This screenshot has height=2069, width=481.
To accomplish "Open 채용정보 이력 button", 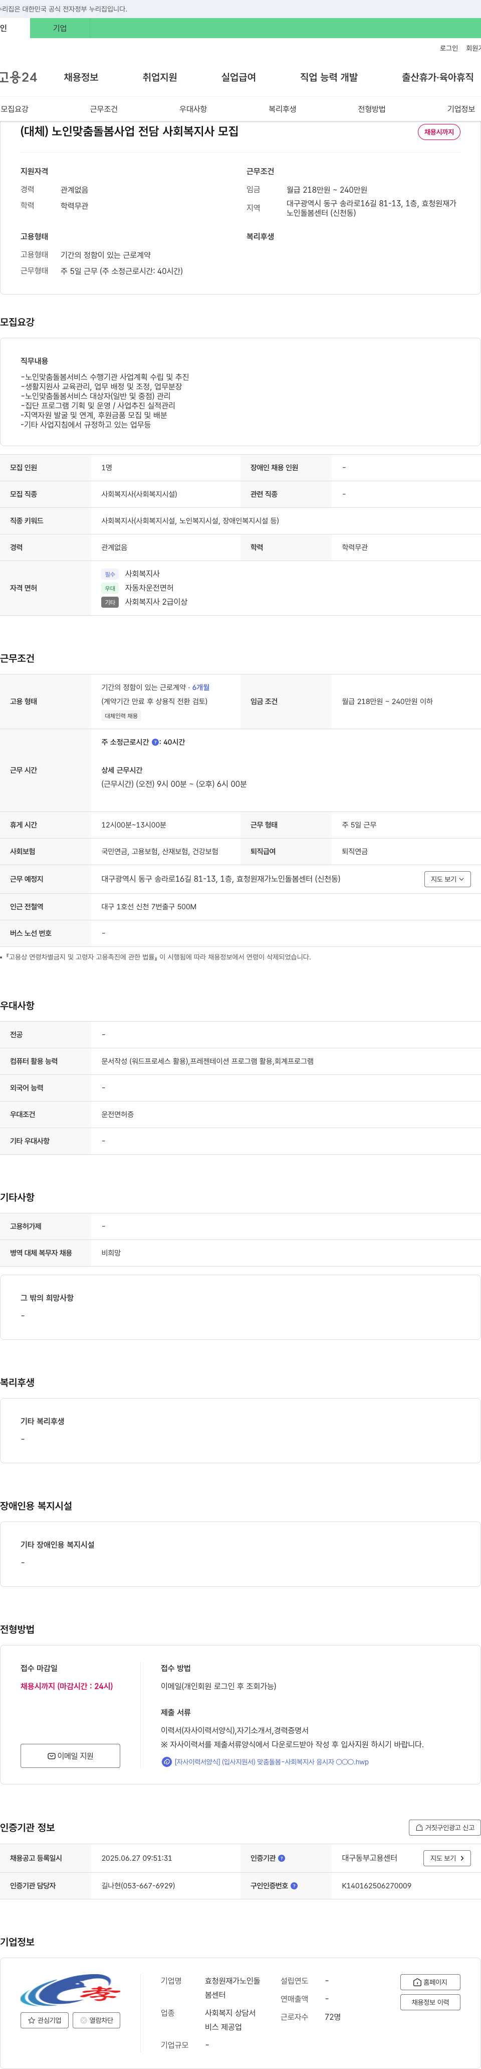I will point(430,2002).
